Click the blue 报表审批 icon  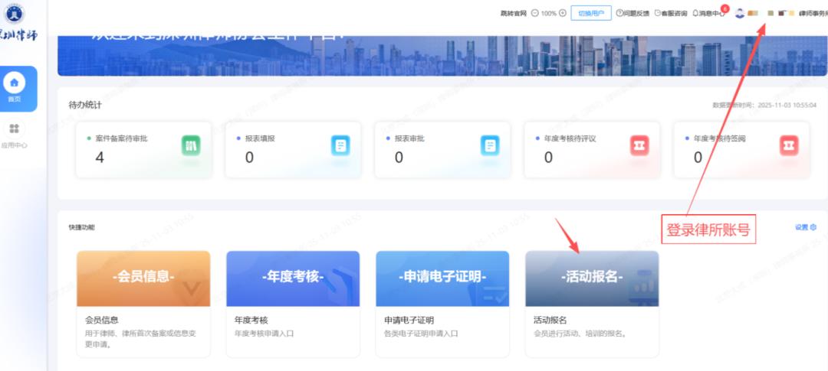tap(490, 145)
